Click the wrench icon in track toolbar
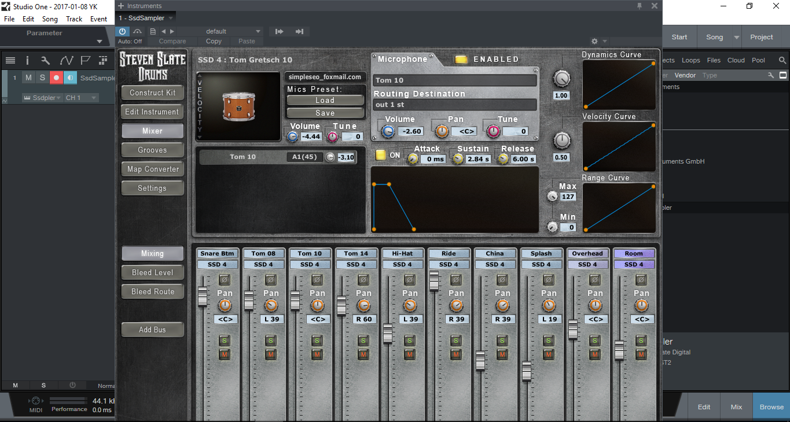790x422 pixels. (x=45, y=61)
